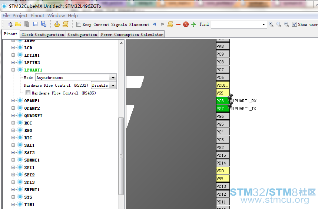Viewport: 318px width, 209px height.
Task: Click the PD15 pin box
Action: pyautogui.click(x=223, y=155)
